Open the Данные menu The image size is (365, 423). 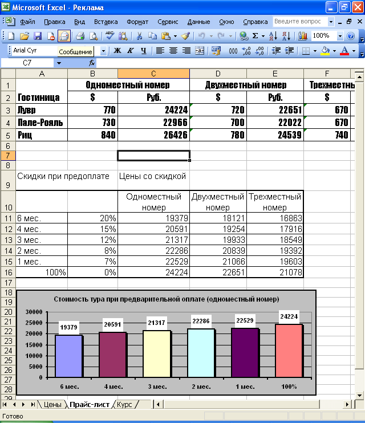tap(198, 22)
